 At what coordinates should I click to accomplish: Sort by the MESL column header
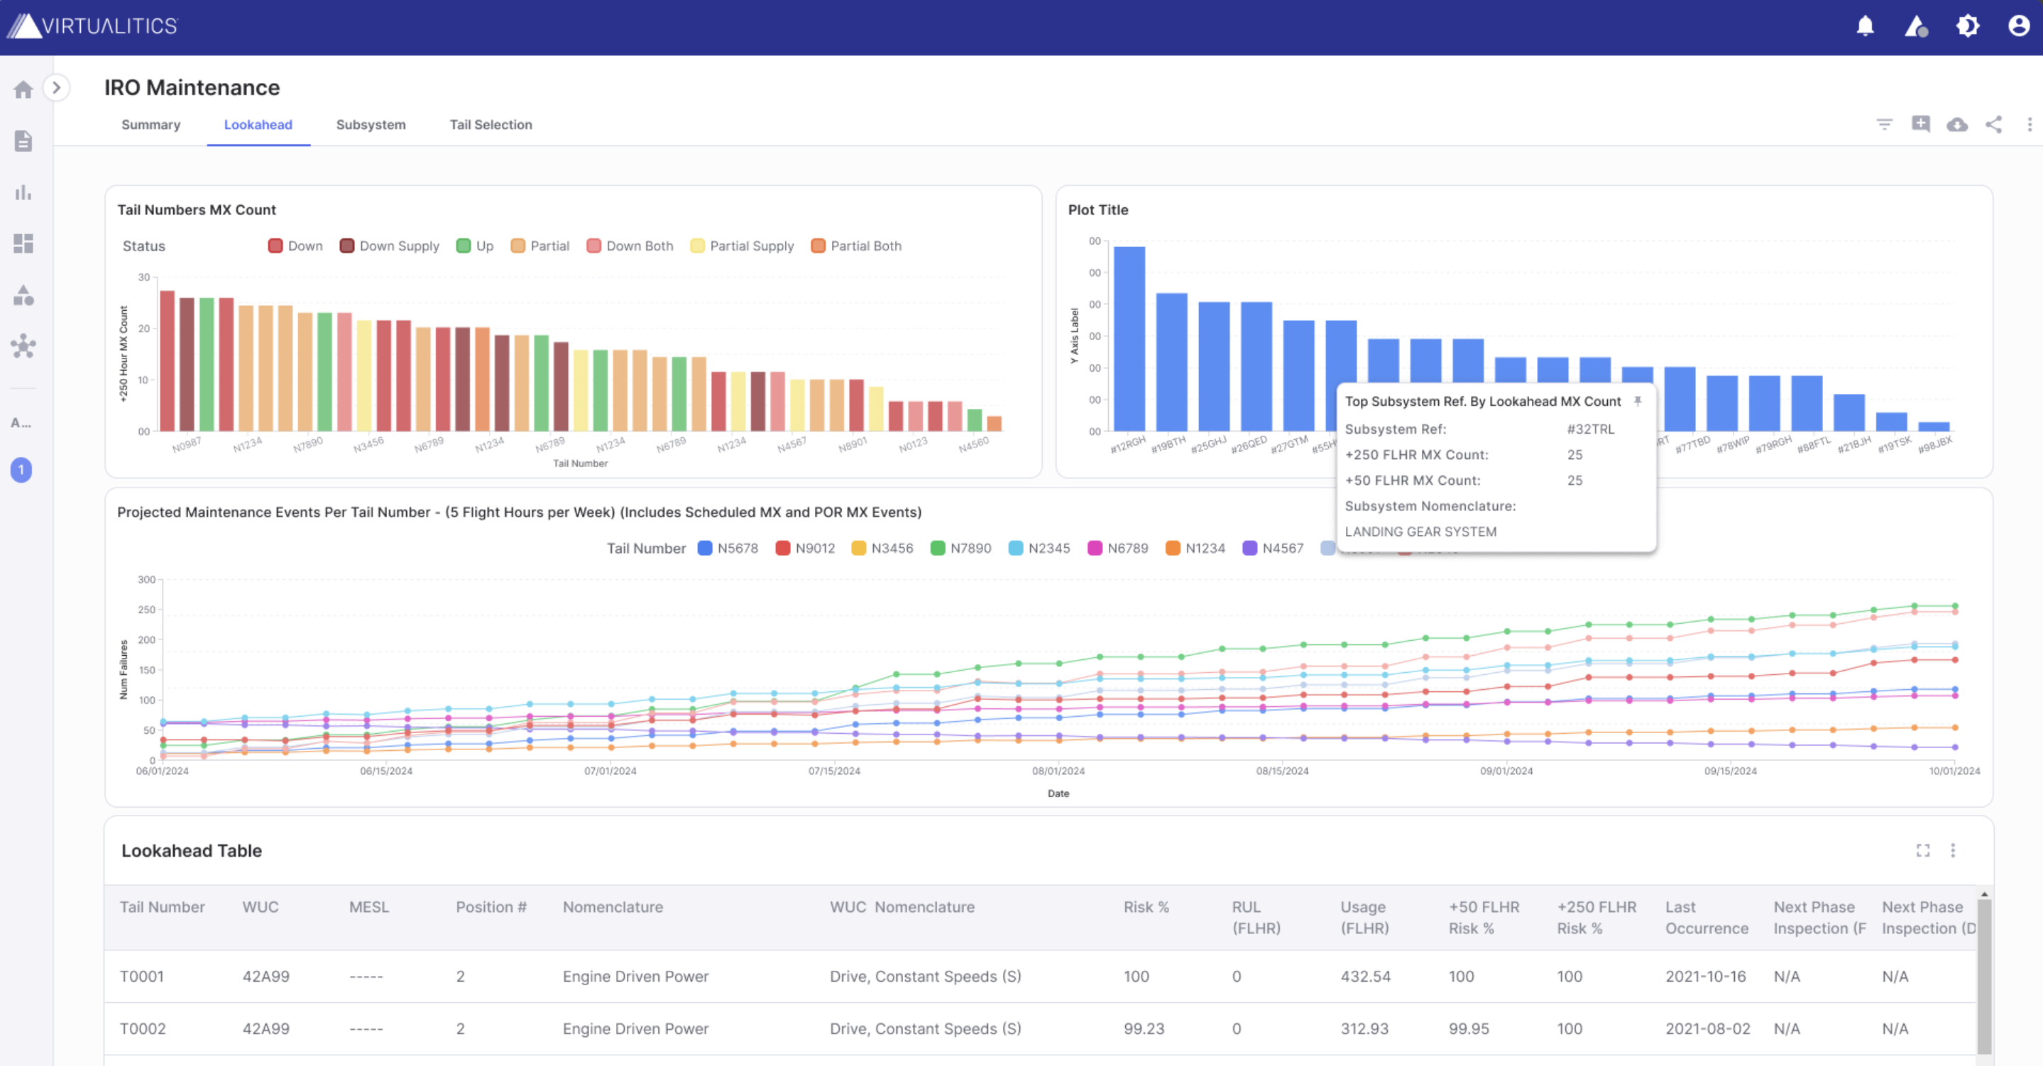coord(369,906)
